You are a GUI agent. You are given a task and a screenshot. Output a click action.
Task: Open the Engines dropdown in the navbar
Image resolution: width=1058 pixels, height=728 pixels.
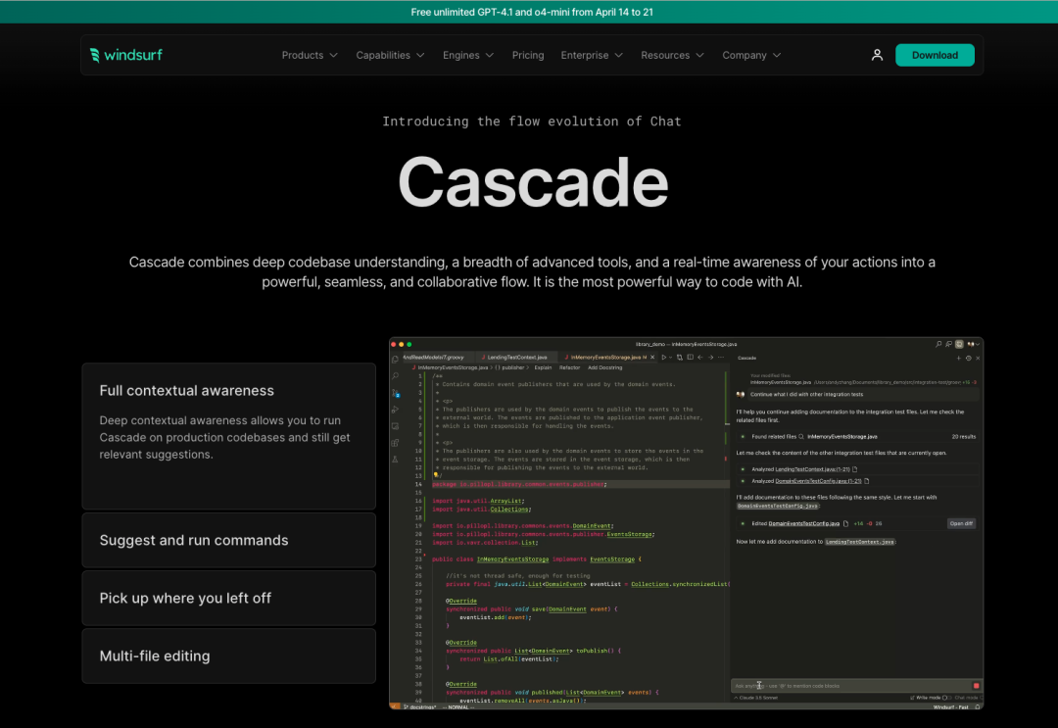coord(468,55)
